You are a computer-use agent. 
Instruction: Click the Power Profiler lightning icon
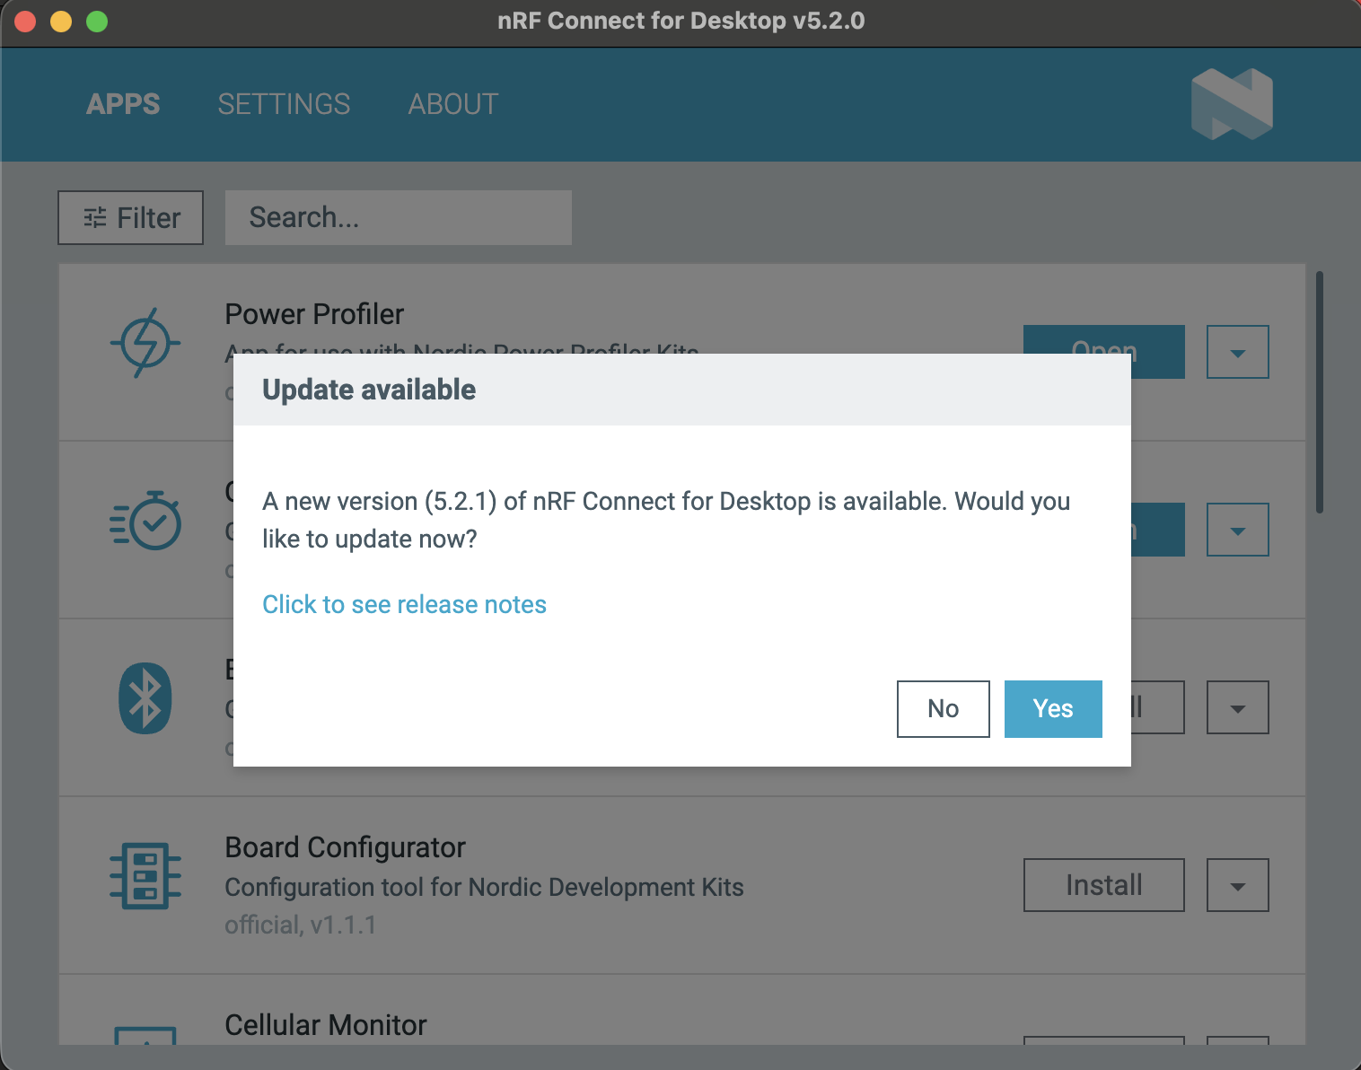[145, 343]
